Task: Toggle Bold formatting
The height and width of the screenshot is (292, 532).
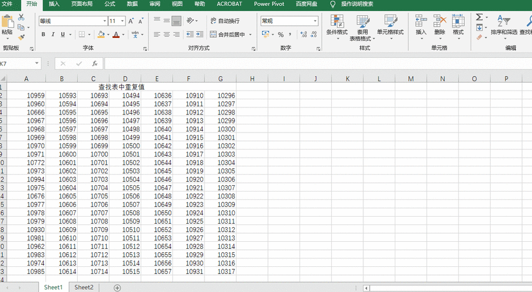Action: [43, 34]
